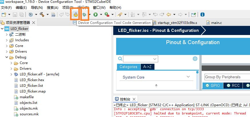250x117 pixels.
Task: Select the GPIO tab
Action: point(213,86)
